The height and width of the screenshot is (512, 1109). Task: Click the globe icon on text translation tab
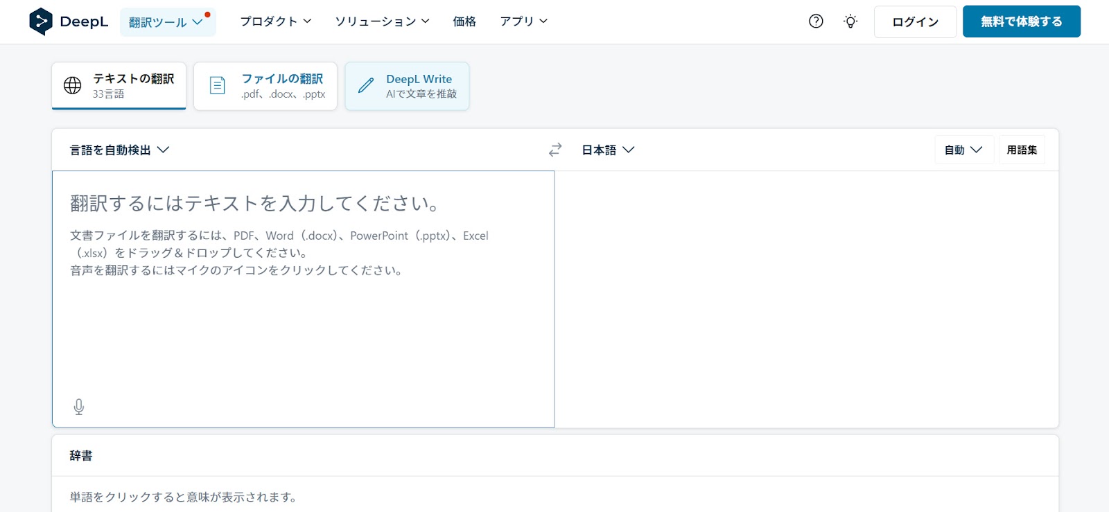point(73,85)
